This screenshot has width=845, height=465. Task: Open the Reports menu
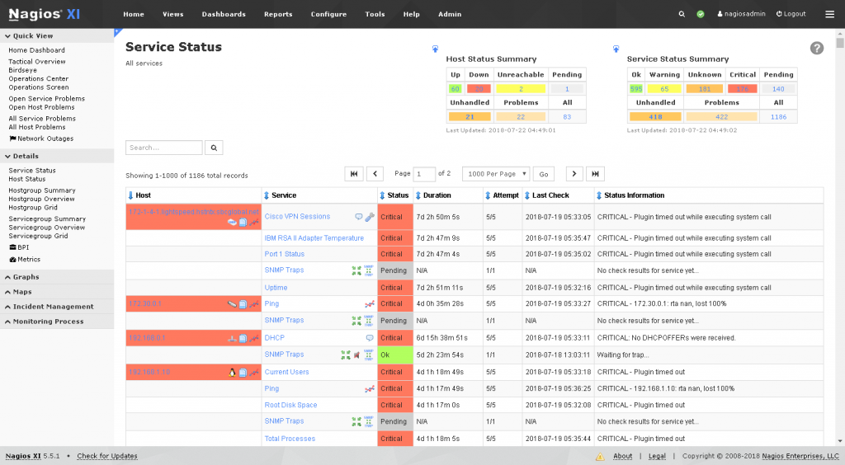(278, 14)
